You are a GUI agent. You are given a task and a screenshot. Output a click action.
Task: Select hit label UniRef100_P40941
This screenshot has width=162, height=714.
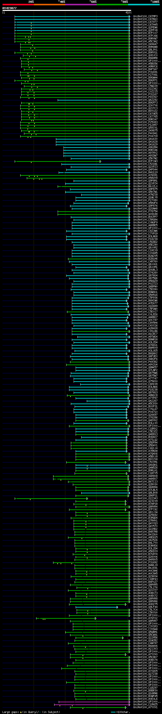tap(145, 133)
